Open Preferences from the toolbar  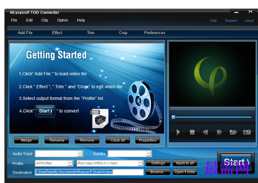tap(154, 33)
